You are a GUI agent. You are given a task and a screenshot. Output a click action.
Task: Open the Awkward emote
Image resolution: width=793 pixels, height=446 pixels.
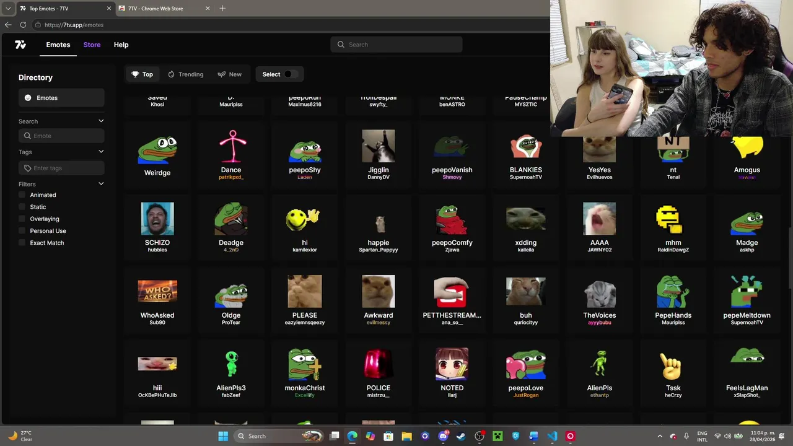tap(379, 301)
